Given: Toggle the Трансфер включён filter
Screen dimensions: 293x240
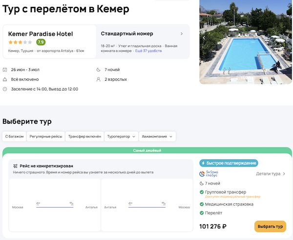Looking at the screenshot, I should pos(84,137).
